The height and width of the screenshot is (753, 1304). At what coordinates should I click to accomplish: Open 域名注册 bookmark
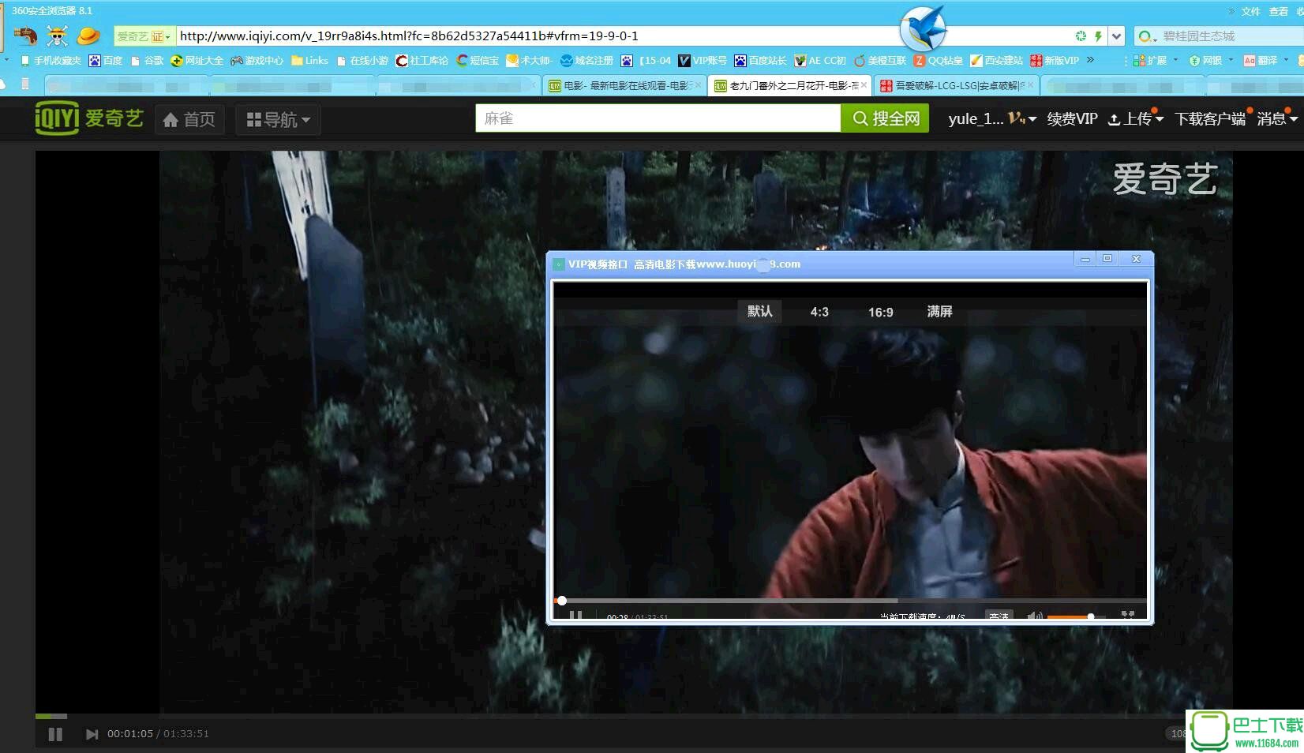(586, 61)
